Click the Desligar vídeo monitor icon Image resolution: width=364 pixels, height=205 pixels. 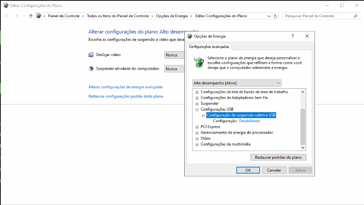[91, 55]
